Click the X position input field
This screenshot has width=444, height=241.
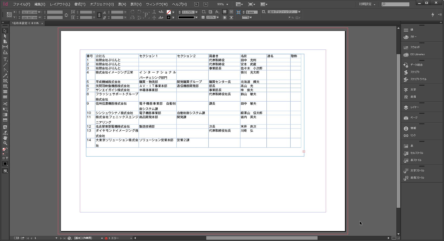(29, 12)
